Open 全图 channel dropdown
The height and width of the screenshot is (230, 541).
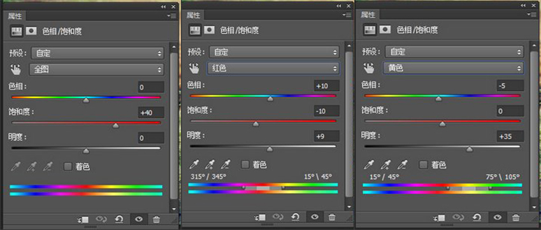click(97, 69)
